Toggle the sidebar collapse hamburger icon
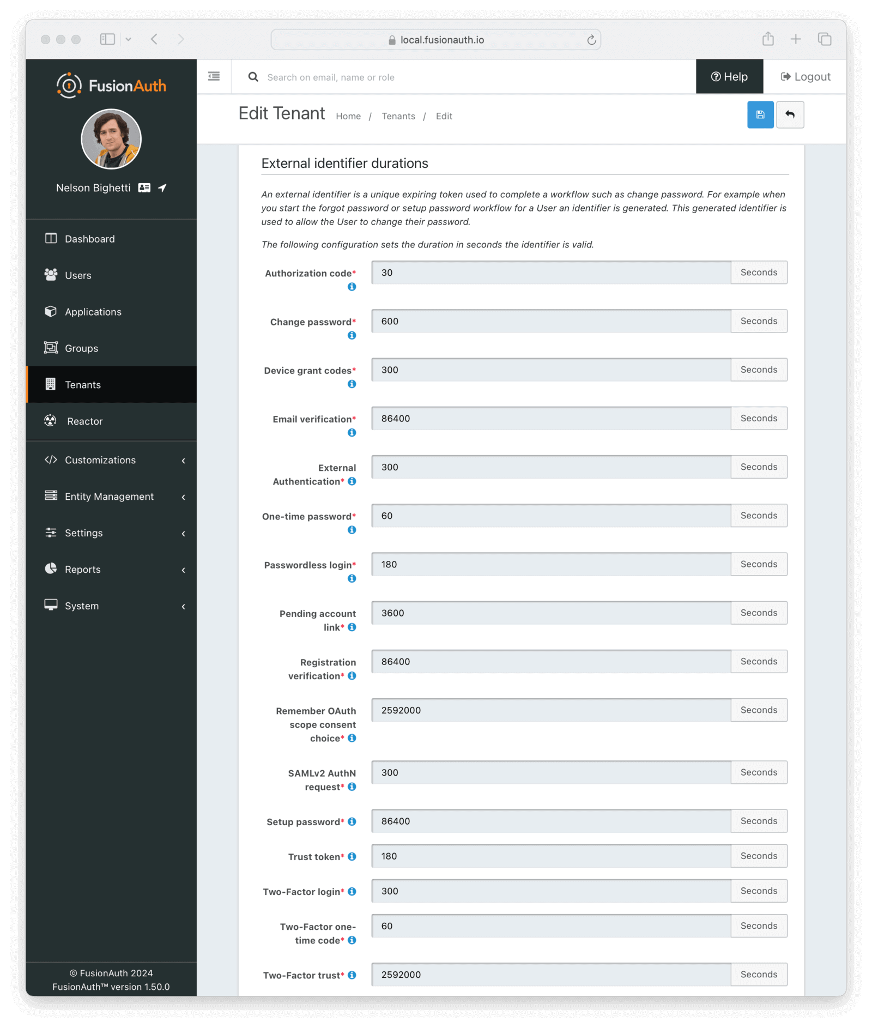The width and height of the screenshot is (872, 1028). (x=214, y=76)
